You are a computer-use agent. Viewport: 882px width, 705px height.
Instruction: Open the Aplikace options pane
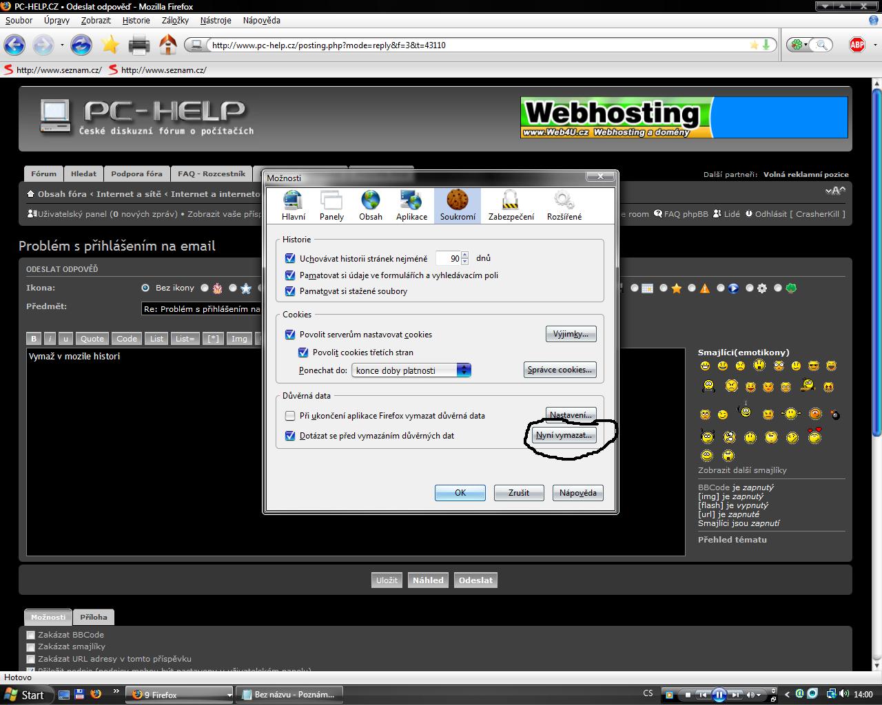(411, 205)
